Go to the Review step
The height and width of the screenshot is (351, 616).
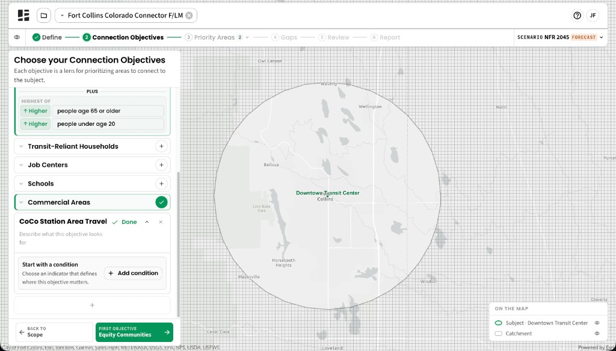(333, 37)
